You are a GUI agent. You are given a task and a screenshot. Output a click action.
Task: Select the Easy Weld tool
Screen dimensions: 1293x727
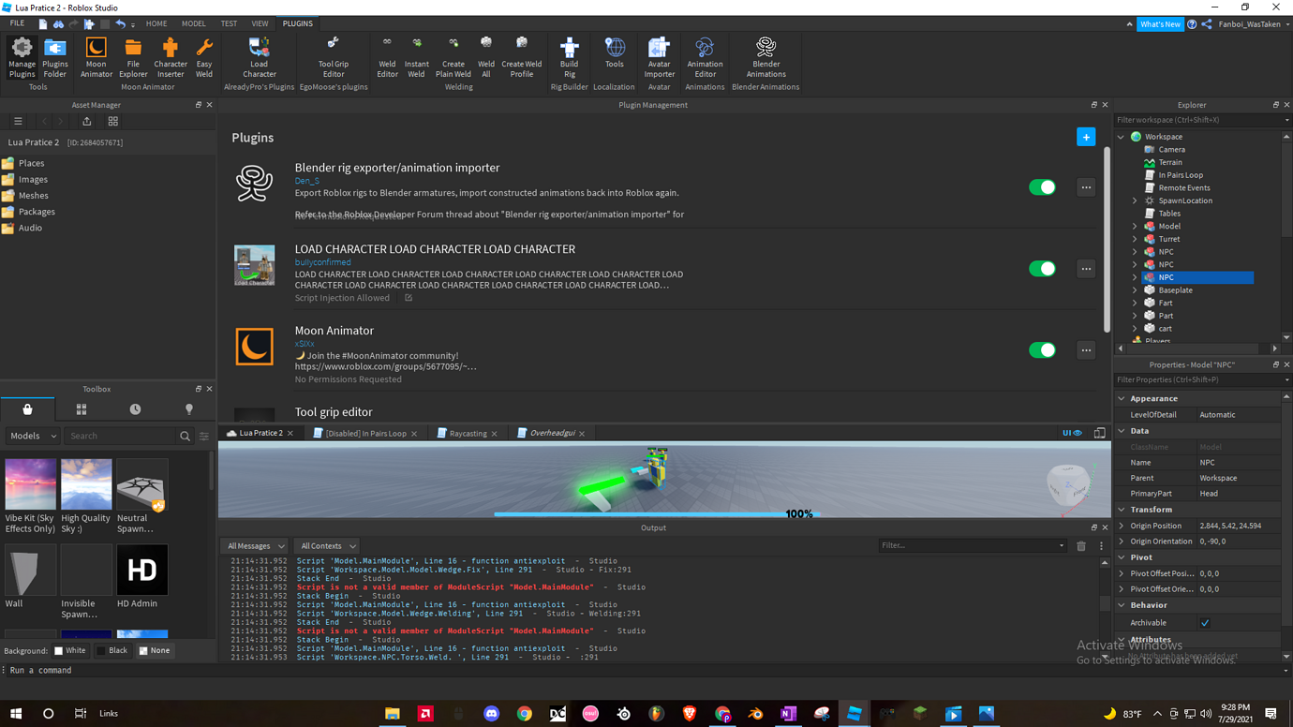[204, 57]
